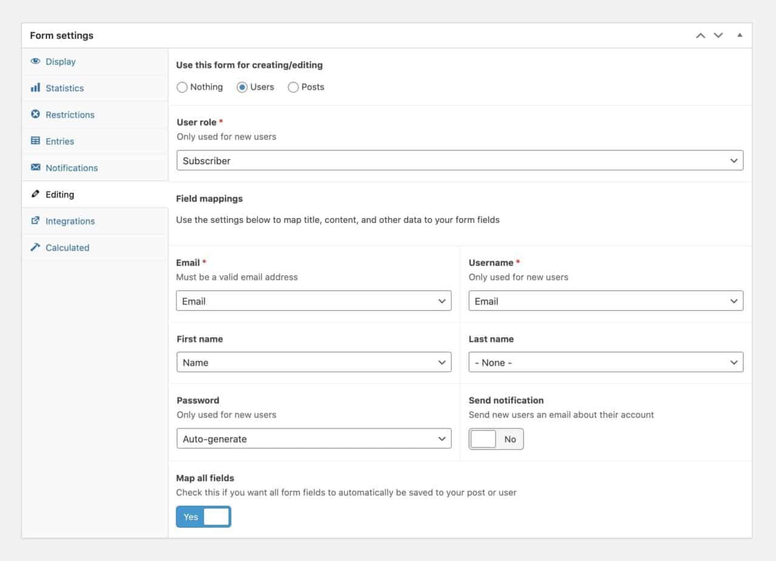The height and width of the screenshot is (561, 776).
Task: Click the eye icon beside Display
Action: (x=35, y=61)
